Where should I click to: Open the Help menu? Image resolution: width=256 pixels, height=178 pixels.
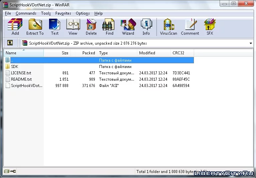point(98,13)
